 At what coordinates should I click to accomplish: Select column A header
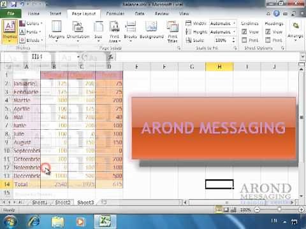[26, 67]
